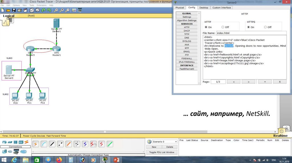
Task: Go to next page with > button
Action: 248,82
